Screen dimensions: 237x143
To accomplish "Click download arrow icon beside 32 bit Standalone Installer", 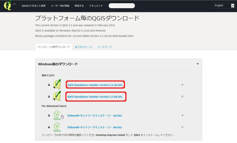I will point(49,85).
